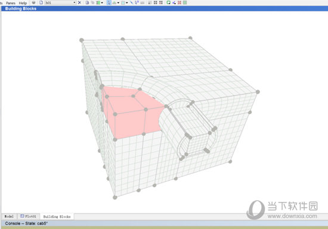
Task: Click the gray sphere icon in toolbar
Action: click(x=33, y=2)
